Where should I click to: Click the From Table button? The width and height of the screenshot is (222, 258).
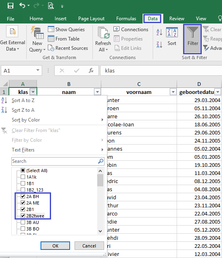click(64, 39)
